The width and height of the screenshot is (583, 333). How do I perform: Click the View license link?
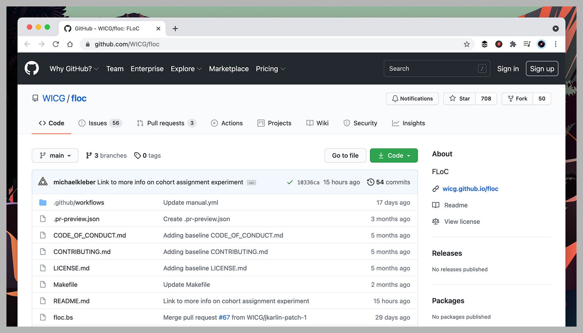pyautogui.click(x=462, y=221)
